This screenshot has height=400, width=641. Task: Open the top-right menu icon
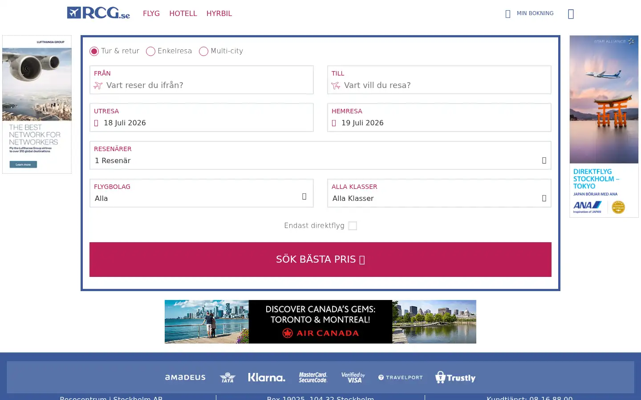(x=571, y=14)
